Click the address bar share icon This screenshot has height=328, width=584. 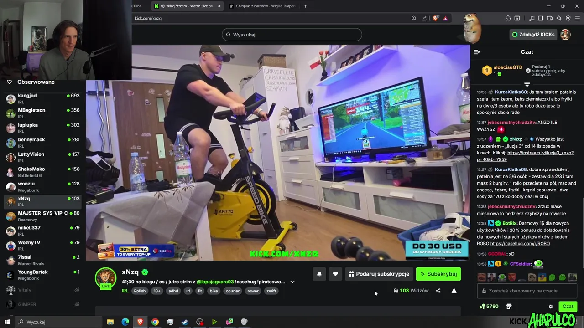424,18
